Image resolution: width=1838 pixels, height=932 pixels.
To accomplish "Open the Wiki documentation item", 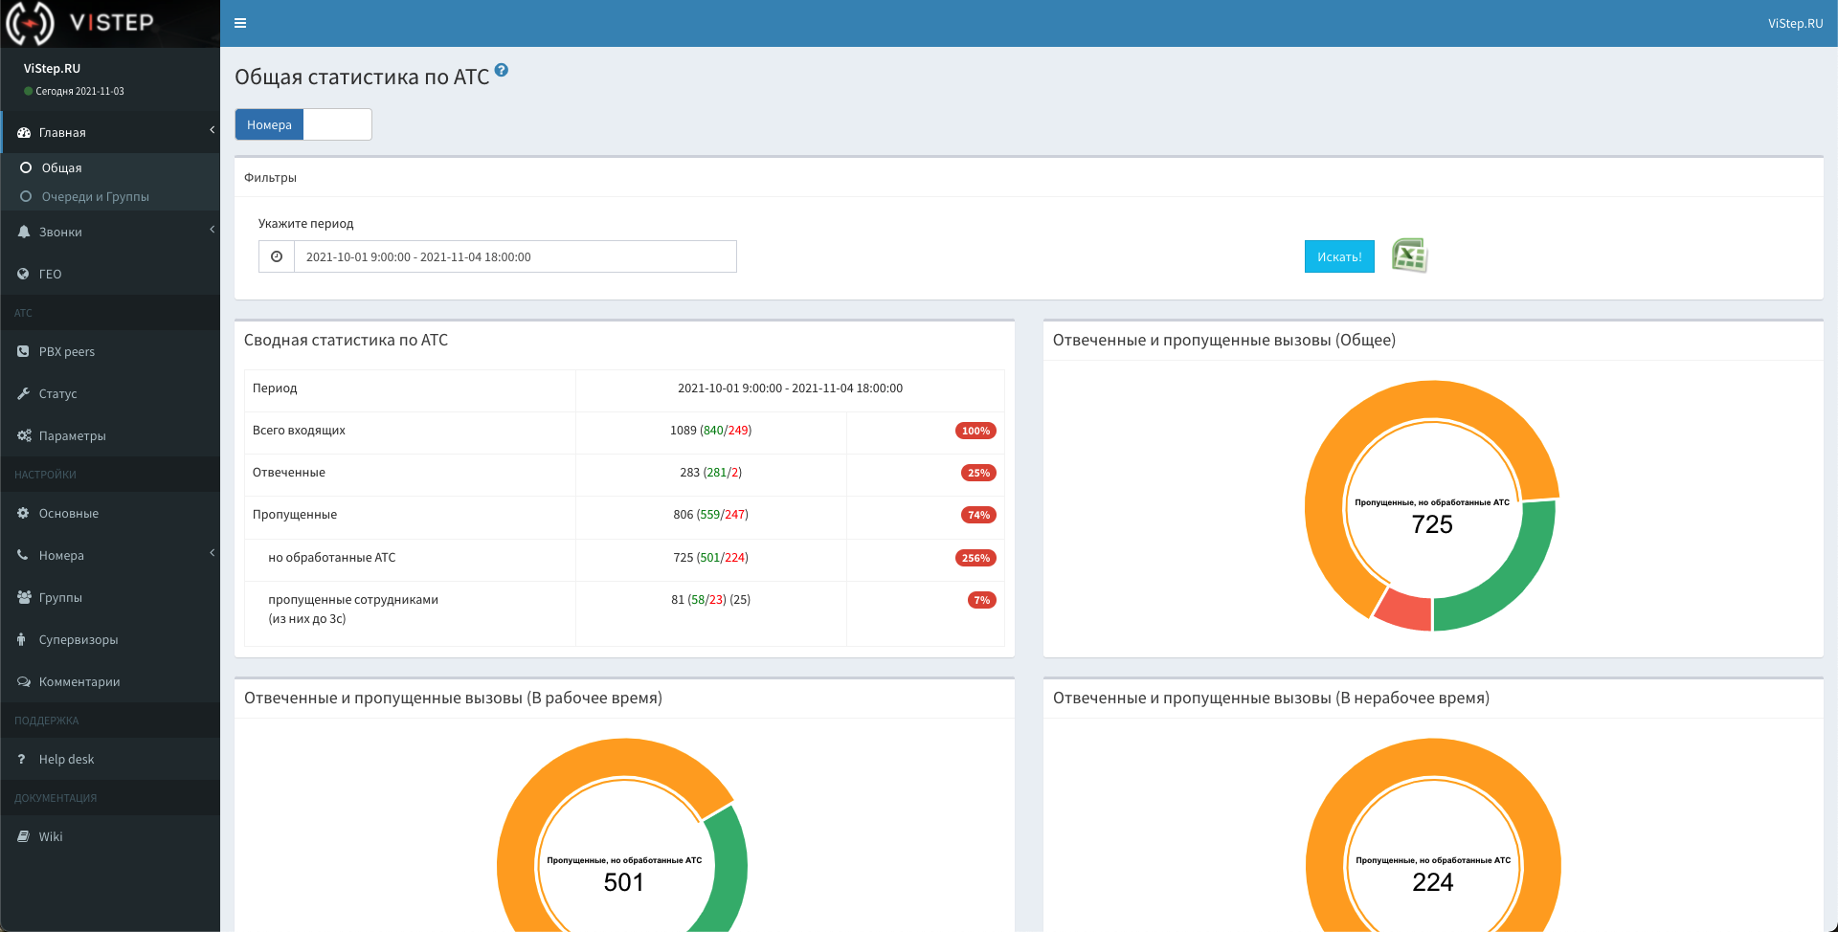I will [x=51, y=836].
